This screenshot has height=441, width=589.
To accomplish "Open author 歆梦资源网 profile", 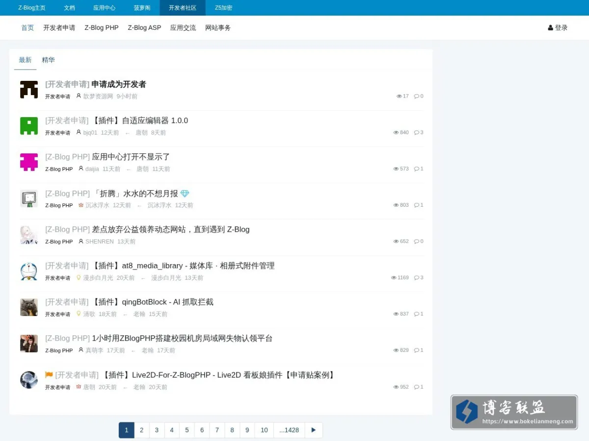I will point(98,97).
